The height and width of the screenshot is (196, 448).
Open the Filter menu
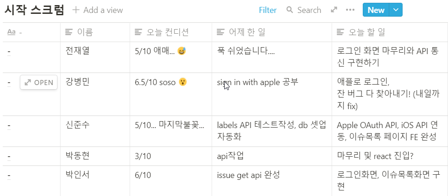[x=268, y=10]
